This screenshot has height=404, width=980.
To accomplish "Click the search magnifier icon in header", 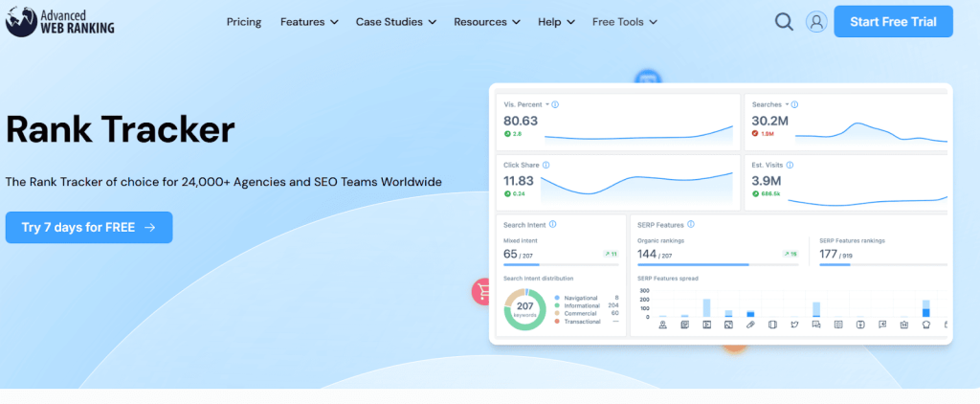I will coord(784,21).
